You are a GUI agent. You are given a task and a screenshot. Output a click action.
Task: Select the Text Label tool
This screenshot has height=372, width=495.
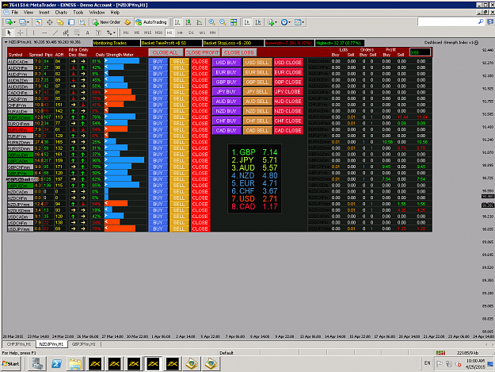point(98,33)
